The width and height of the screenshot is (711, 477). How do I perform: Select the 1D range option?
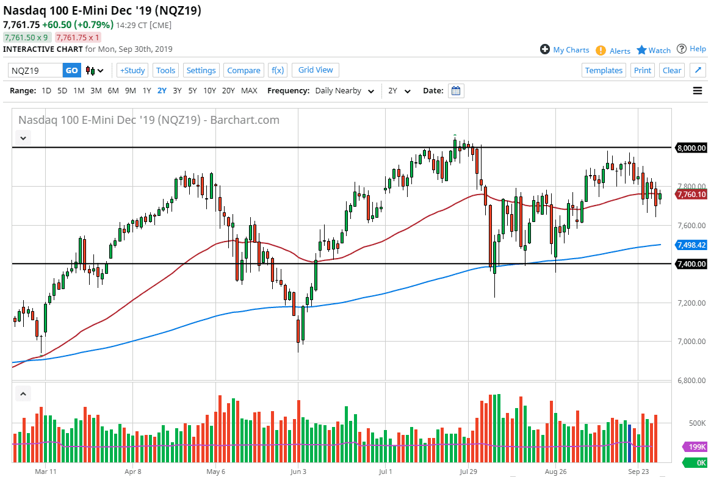pyautogui.click(x=46, y=90)
